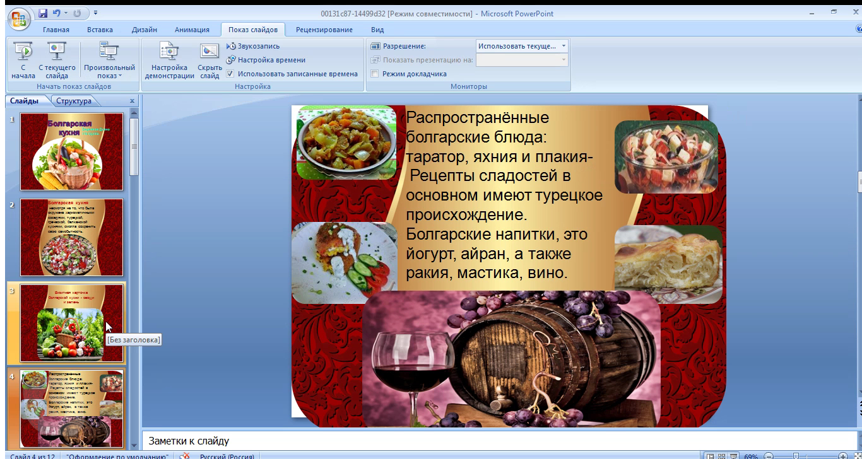Click the Hide Slide (Скрыть слайд) button

point(210,61)
